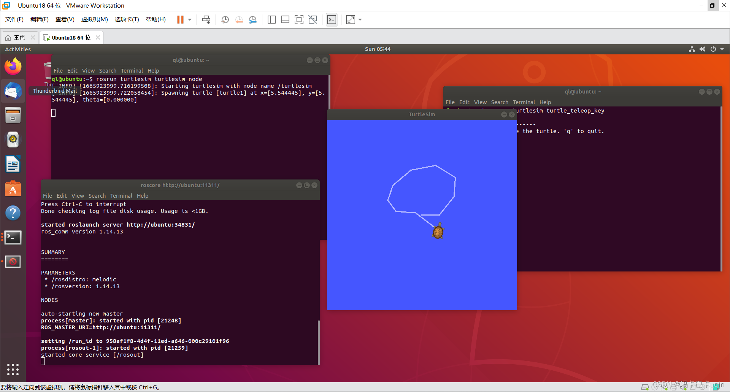Click the roscore terminal scrollbar
The width and height of the screenshot is (730, 392).
click(319, 342)
